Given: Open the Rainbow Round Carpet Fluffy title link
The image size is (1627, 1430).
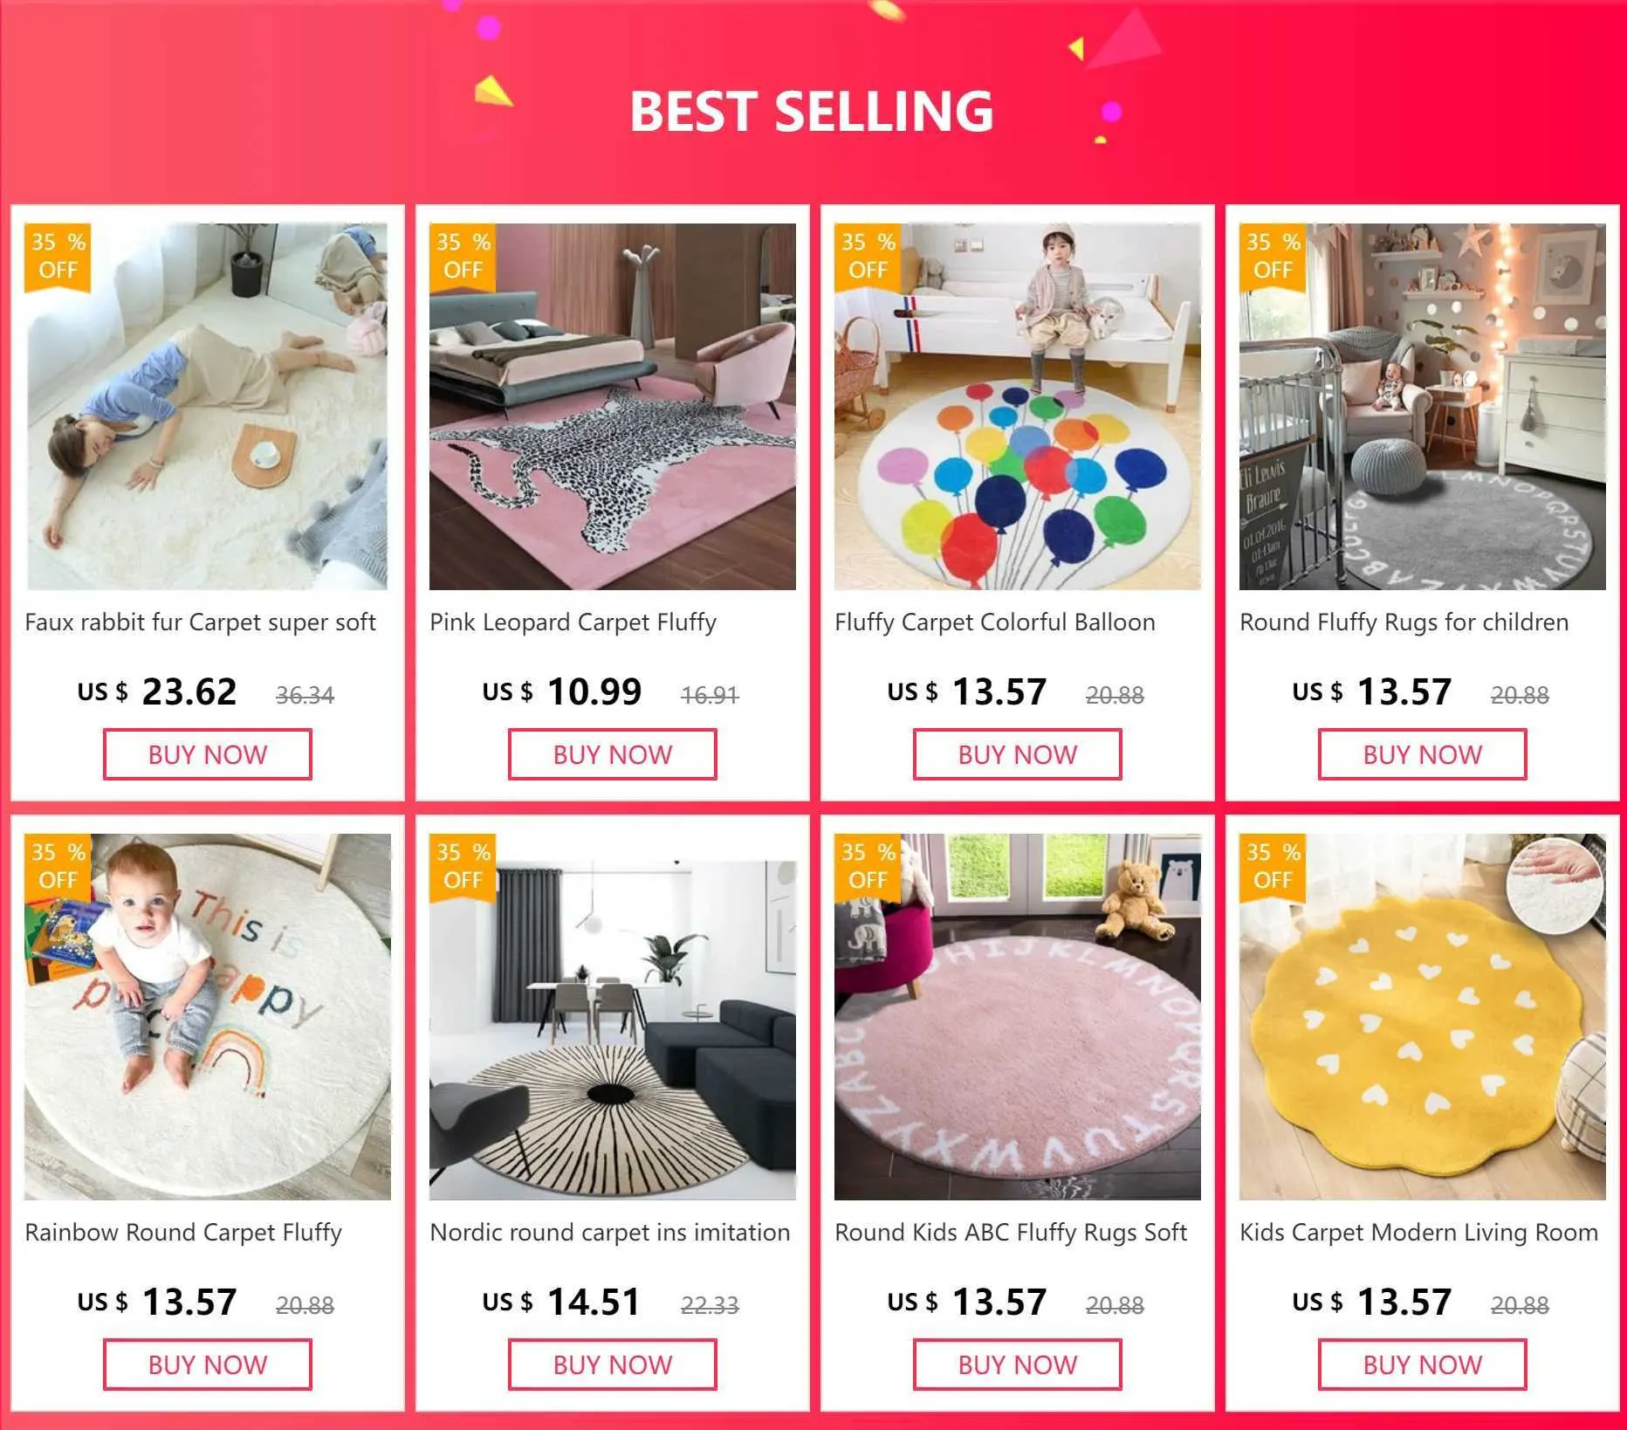Looking at the screenshot, I should pos(183,1233).
